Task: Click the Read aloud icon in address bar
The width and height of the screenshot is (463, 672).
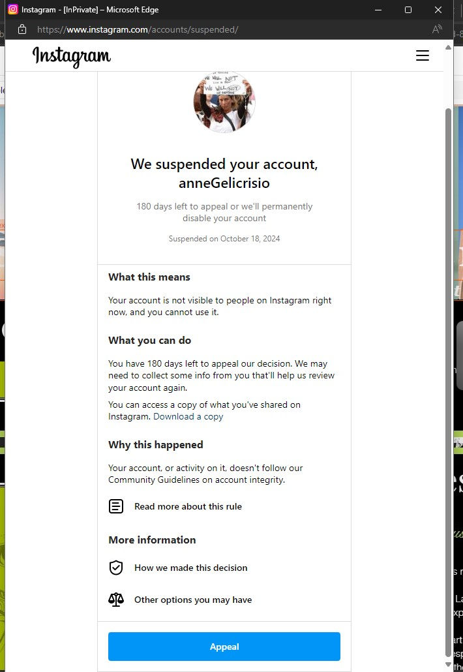Action: click(x=437, y=29)
